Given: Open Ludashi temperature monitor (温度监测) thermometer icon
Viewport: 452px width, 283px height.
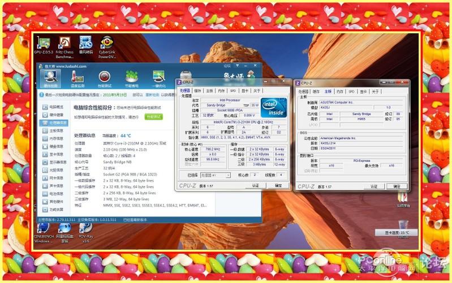Looking at the screenshot, I should 78,79.
